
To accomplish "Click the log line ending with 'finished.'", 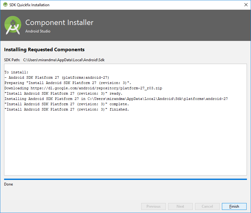I will [x=67, y=110].
